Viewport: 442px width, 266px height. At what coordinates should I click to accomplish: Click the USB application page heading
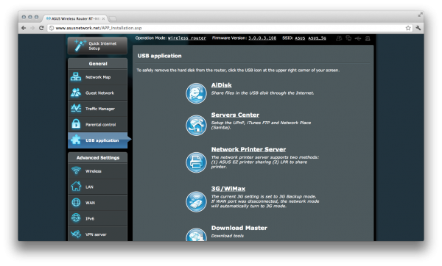pos(160,56)
